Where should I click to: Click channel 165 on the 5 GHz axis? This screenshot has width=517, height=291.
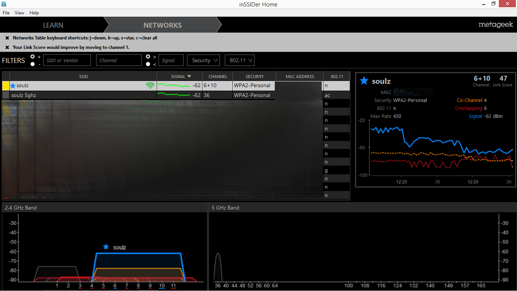(x=481, y=286)
